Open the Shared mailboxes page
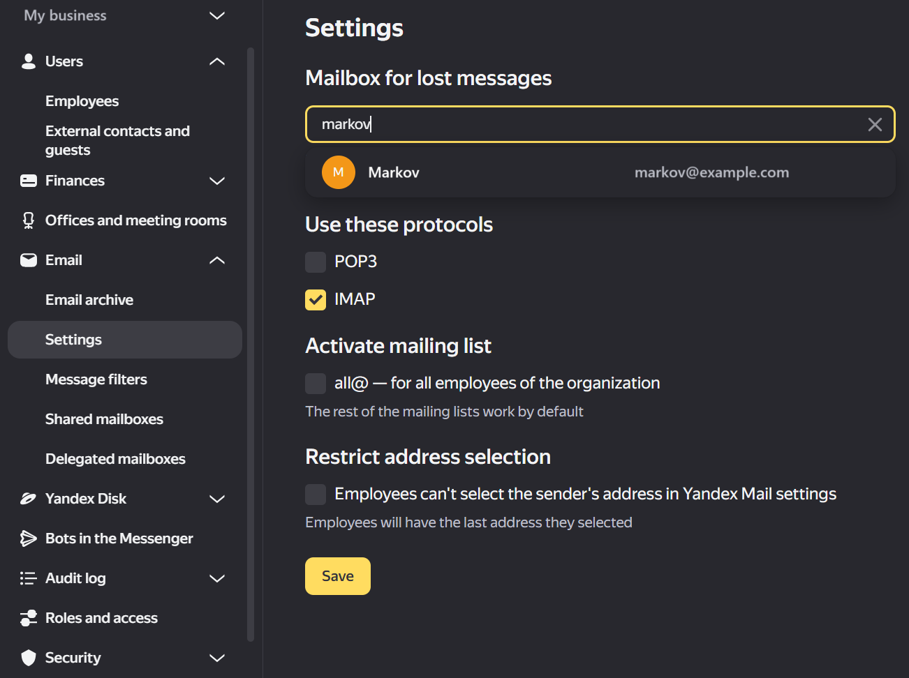909x678 pixels. 104,419
